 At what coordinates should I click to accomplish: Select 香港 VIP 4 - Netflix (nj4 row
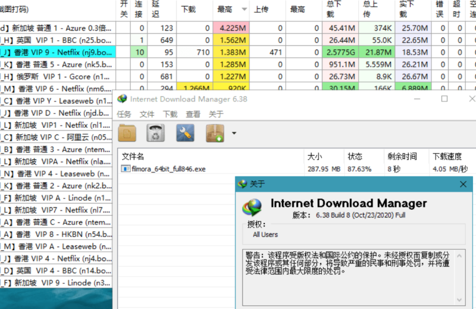(x=56, y=258)
